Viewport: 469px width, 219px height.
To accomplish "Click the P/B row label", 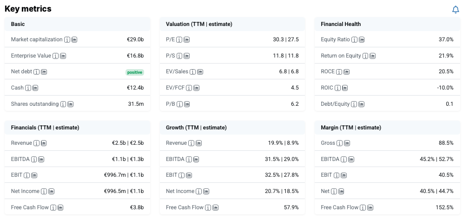I will tap(171, 104).
